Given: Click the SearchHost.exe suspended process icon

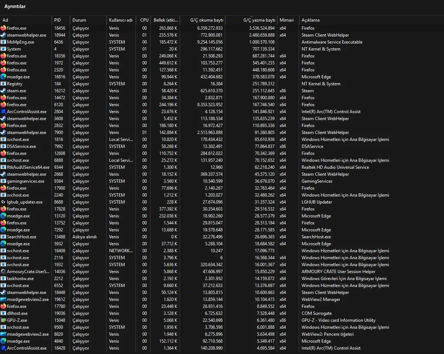Looking at the screenshot, I should 3,237.
